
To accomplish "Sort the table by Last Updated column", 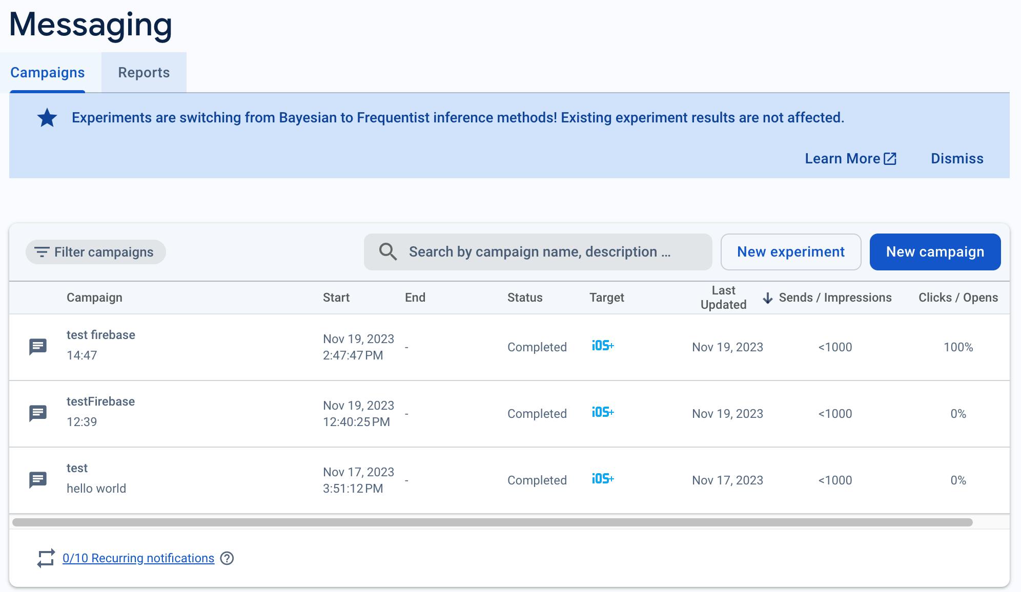I will coord(723,298).
